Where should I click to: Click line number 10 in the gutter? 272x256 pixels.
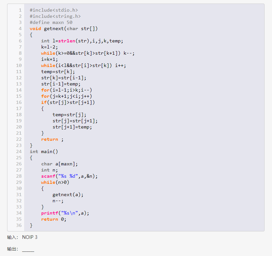(19, 65)
